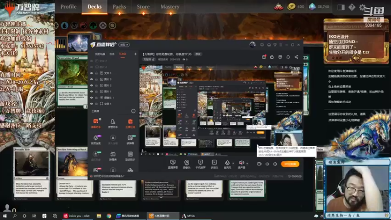The height and width of the screenshot is (220, 391).
Task: Open the phone-as-webcam help link at bottom
Action: 109,176
